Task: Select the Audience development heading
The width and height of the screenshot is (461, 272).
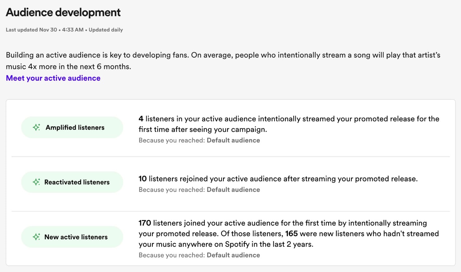Action: coord(63,12)
